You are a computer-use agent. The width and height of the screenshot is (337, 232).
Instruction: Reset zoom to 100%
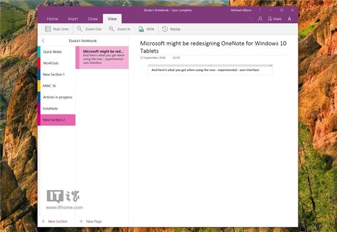point(147,29)
